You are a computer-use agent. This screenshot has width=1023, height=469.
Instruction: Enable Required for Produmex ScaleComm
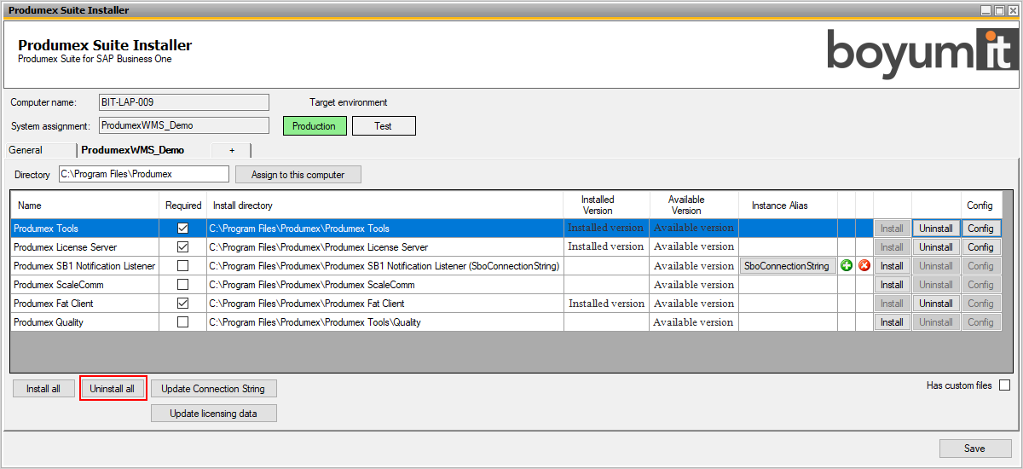(x=182, y=285)
